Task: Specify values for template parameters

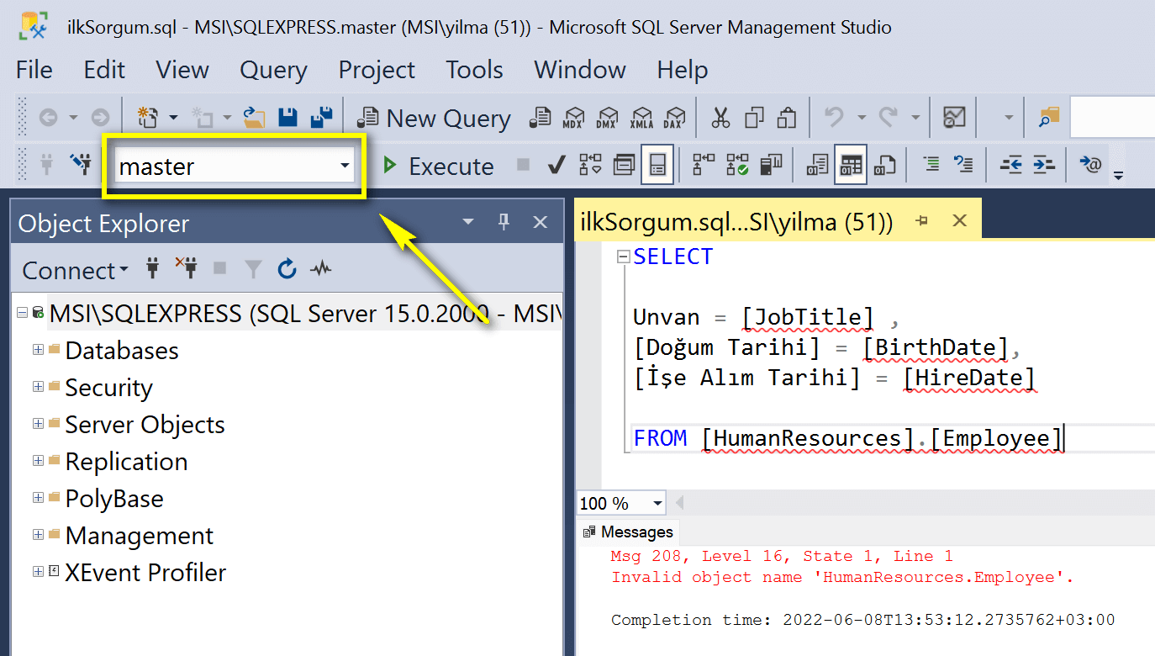Action: click(1089, 165)
